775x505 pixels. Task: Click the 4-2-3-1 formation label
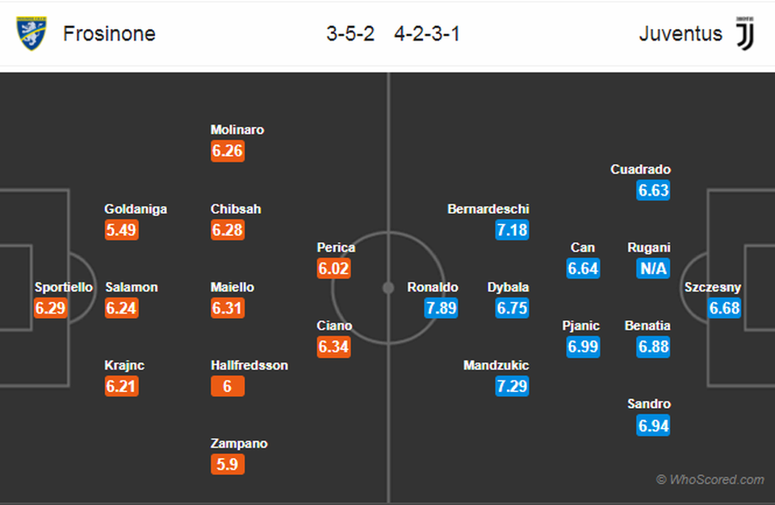[427, 34]
